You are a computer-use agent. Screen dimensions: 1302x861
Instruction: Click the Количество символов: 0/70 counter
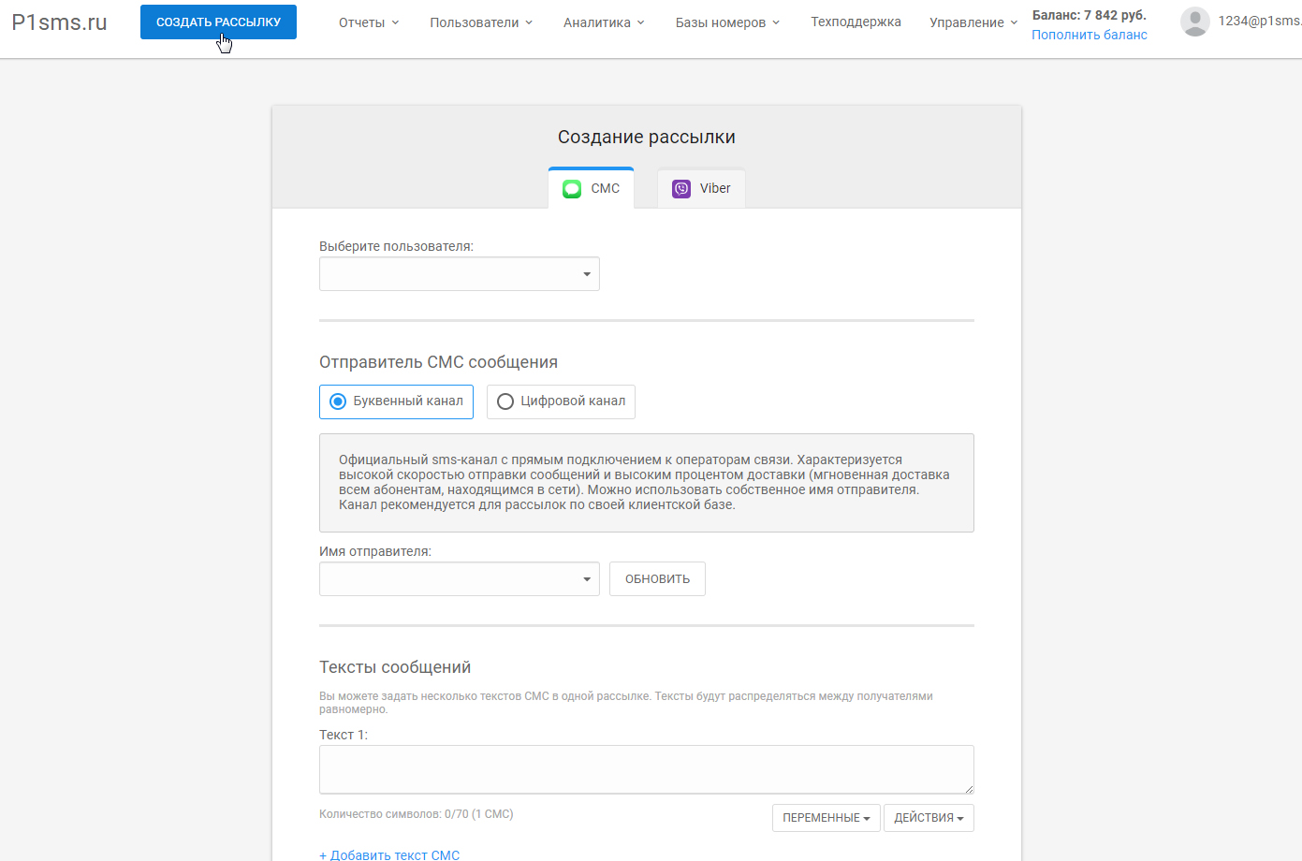pyautogui.click(x=416, y=814)
